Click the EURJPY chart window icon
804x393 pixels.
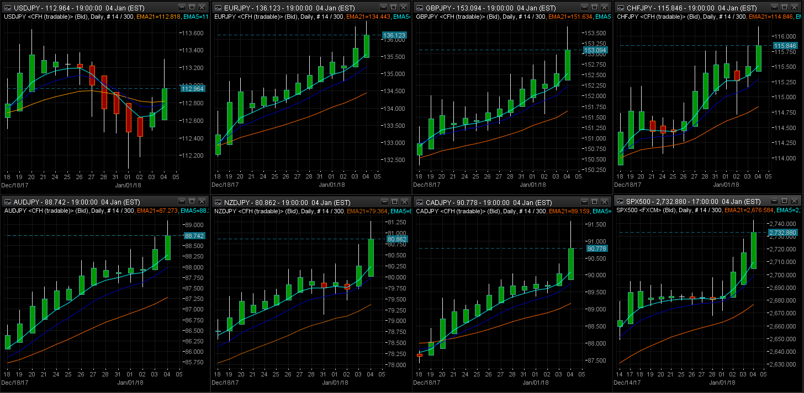218,8
